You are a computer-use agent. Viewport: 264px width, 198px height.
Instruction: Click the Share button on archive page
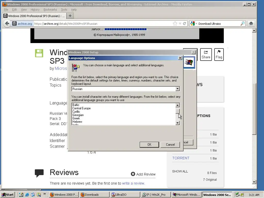206,55
